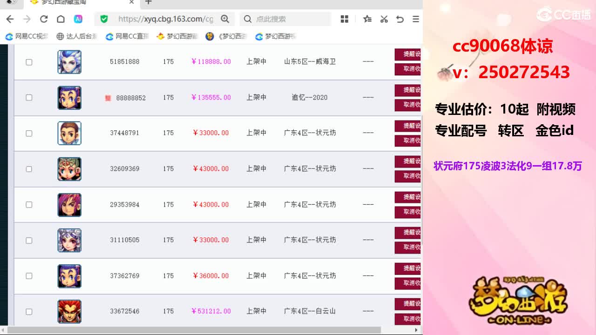Open the browser home page
This screenshot has height=335, width=596.
(x=61, y=19)
